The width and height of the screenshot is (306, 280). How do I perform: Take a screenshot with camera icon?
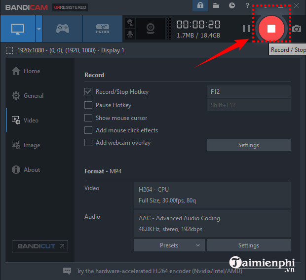(x=297, y=29)
